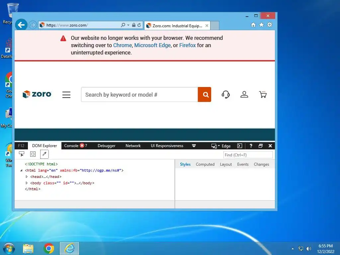
Task: Activate the Select element tool
Action: pos(22,154)
